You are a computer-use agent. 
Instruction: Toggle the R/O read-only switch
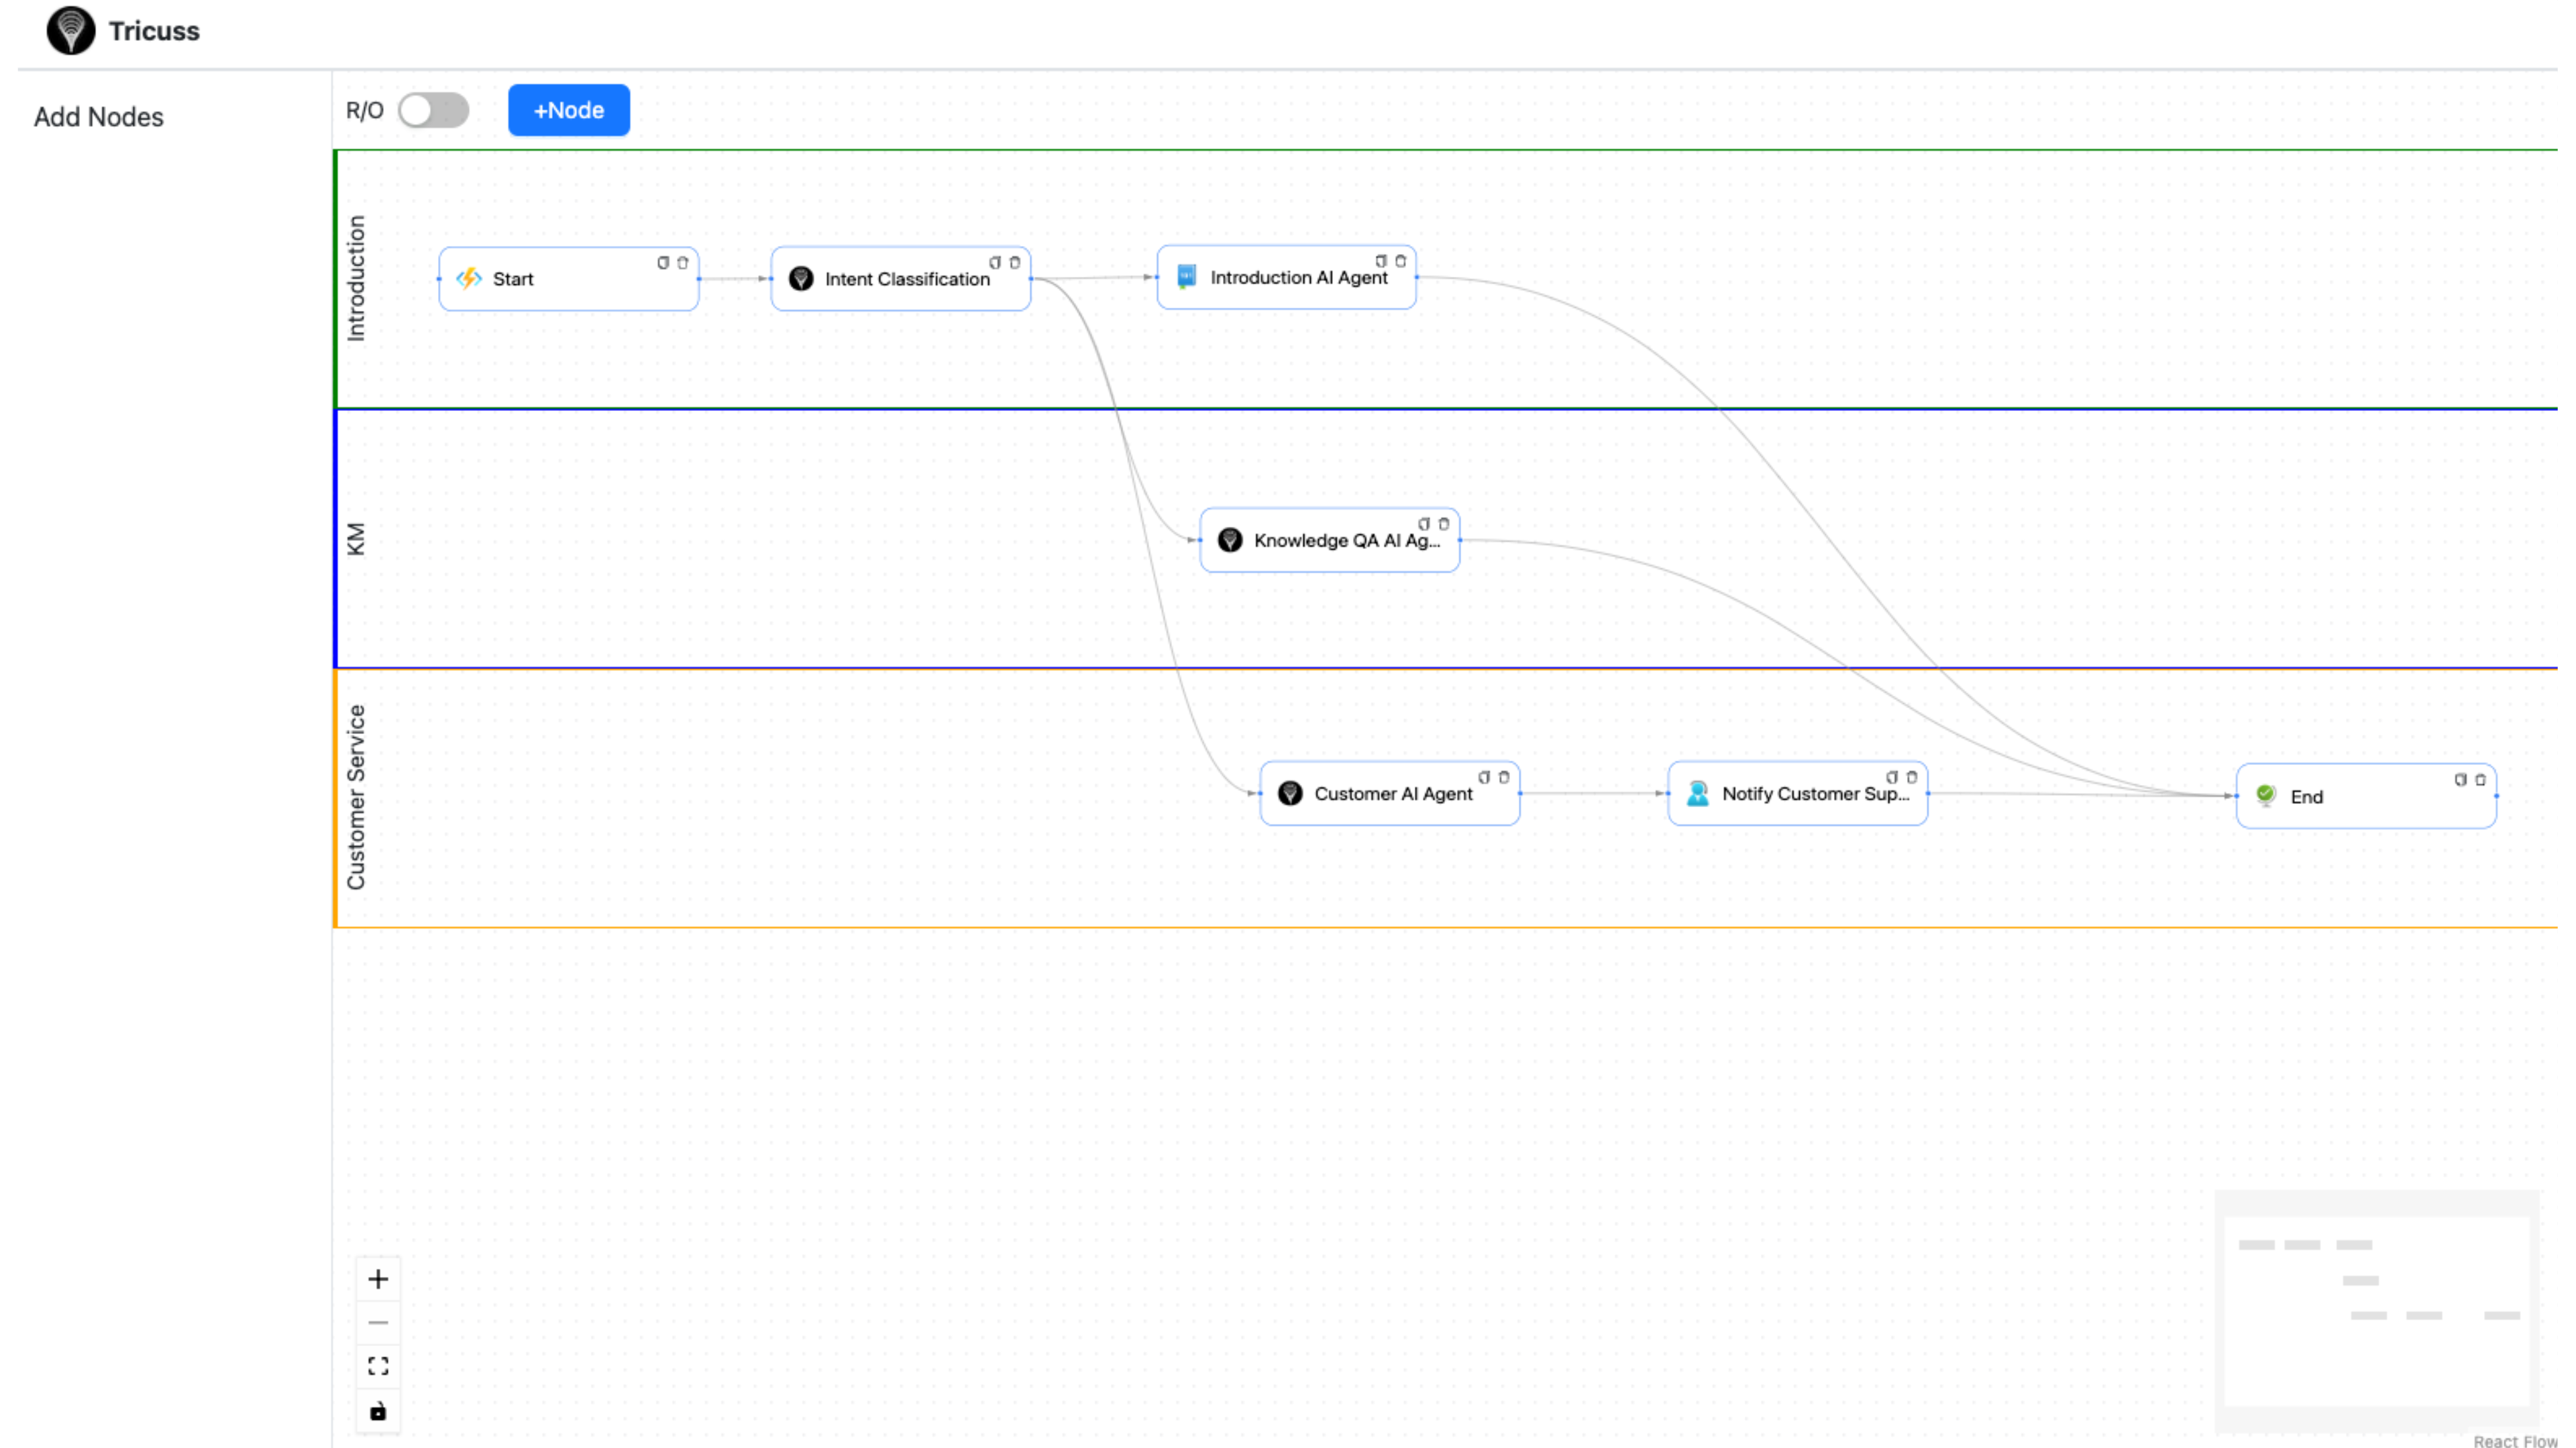click(x=433, y=110)
